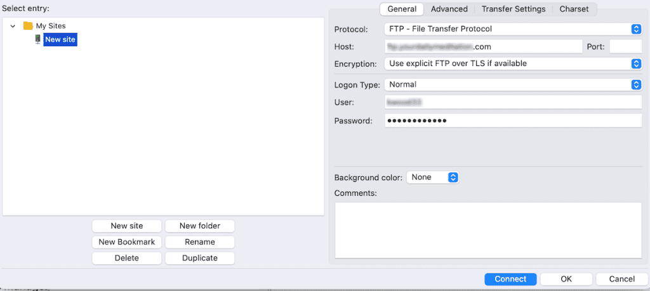
Task: Collapse the My Sites tree chevron
Action: [x=13, y=25]
